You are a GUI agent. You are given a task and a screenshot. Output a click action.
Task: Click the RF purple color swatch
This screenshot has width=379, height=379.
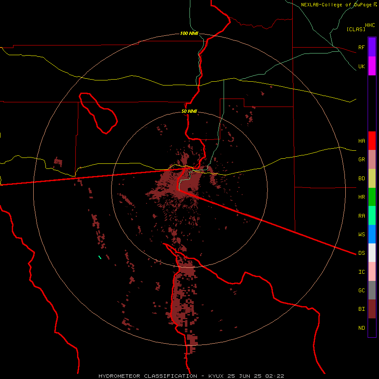tap(372, 47)
